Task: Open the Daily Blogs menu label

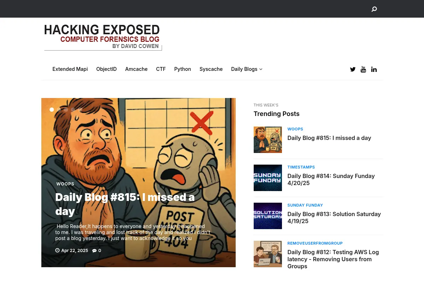Action: coord(244,69)
